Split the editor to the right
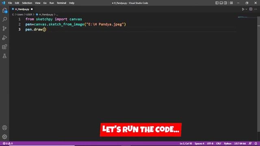 [x=251, y=9]
